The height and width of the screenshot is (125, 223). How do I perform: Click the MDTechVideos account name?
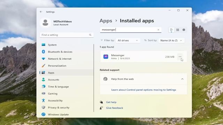(63, 22)
